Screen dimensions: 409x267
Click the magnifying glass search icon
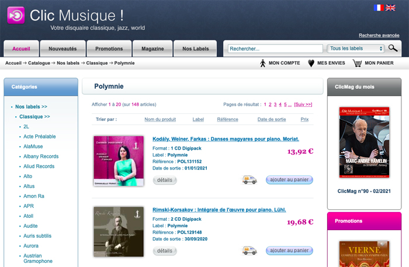pos(393,48)
